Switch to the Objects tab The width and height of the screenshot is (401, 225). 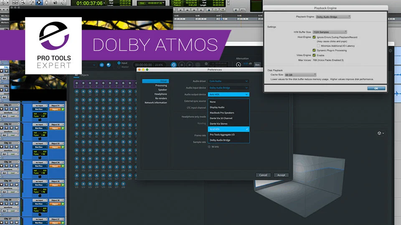85,75
